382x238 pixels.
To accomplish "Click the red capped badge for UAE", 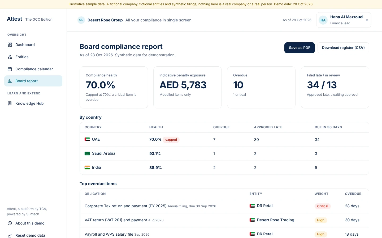I will 171,140.
